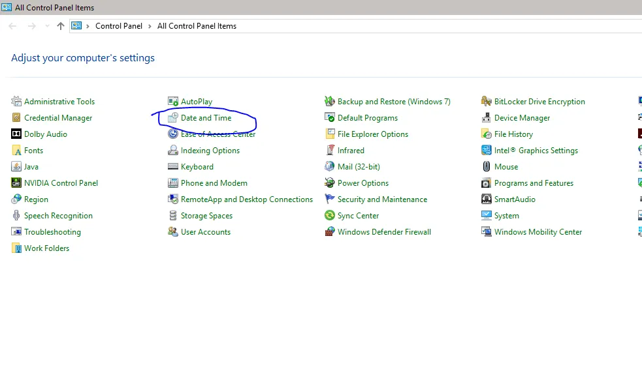Viewport: 642px width, 382px height.
Task: Open the System link
Action: 506,216
